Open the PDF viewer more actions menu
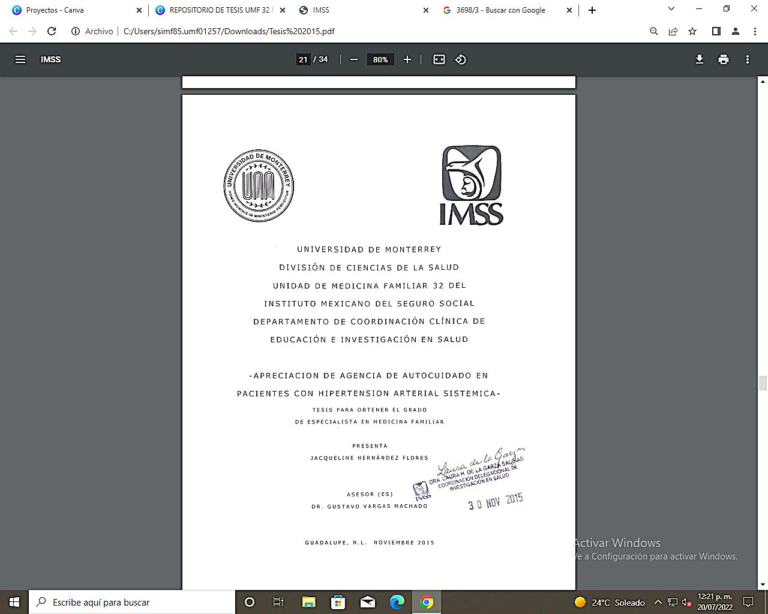 click(x=748, y=59)
